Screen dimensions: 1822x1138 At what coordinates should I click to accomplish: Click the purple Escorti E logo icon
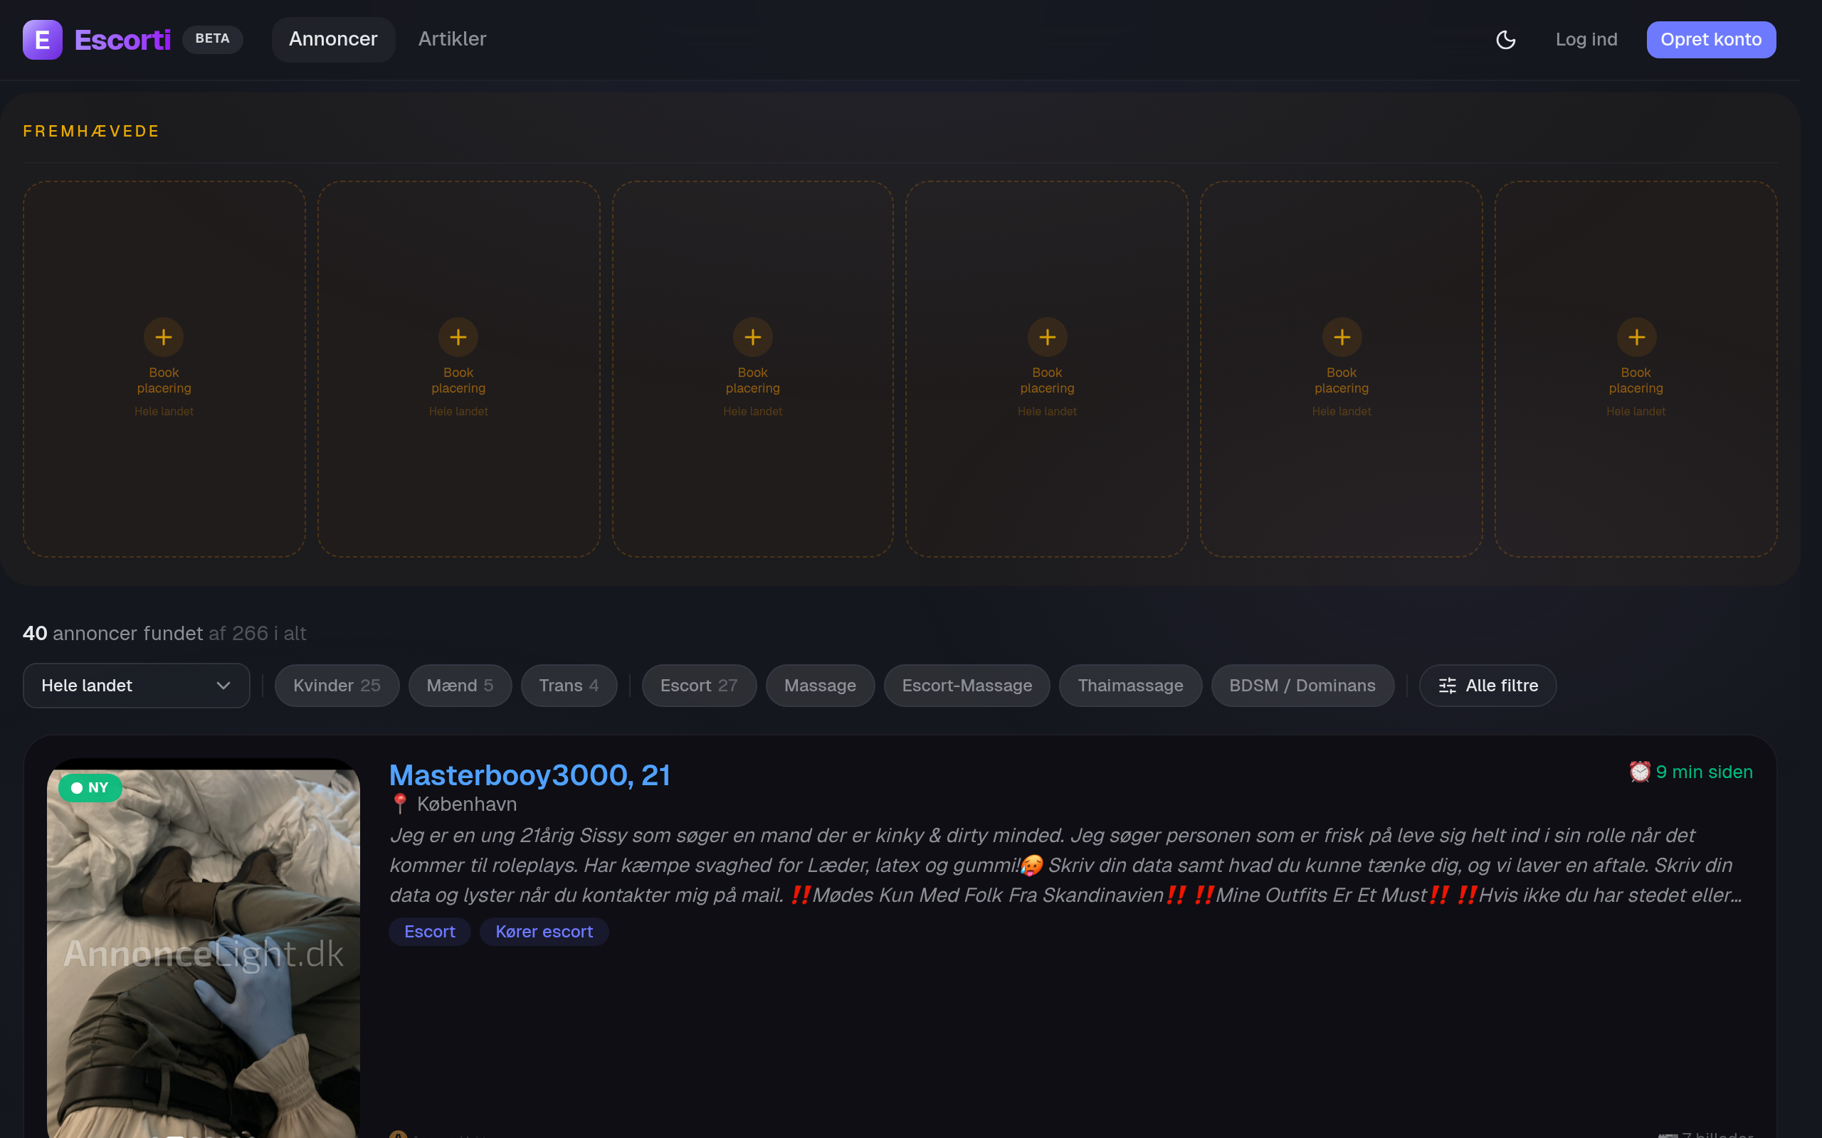point(42,40)
